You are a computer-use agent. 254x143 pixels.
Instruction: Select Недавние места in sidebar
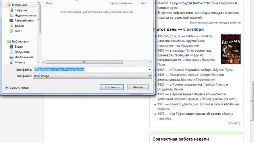25,15
